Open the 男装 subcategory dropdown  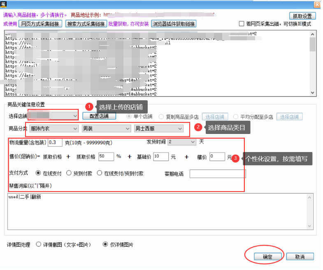tap(106, 129)
